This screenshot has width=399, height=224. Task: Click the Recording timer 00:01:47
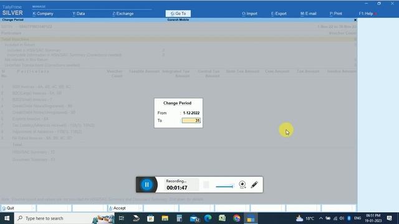coord(177,188)
